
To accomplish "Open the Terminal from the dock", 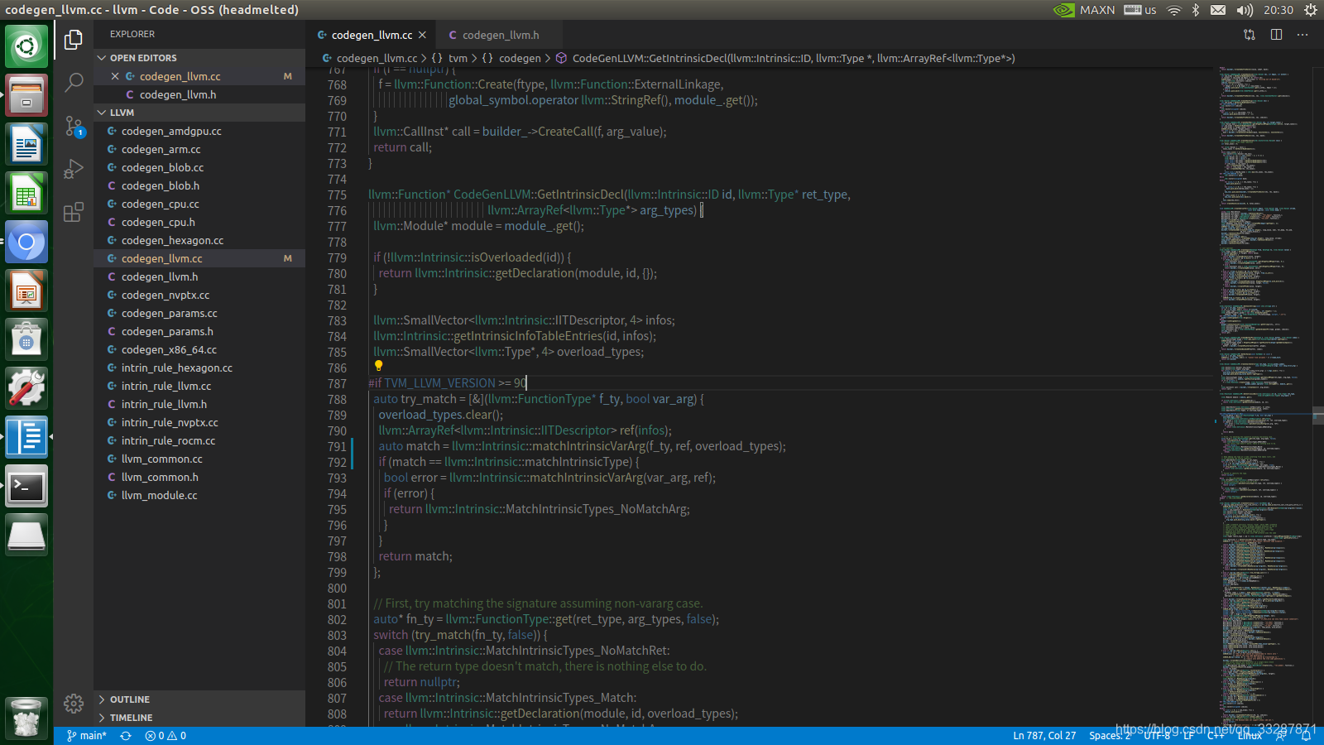I will (x=26, y=486).
